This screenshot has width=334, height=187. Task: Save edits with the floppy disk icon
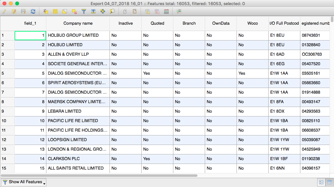(23, 11)
